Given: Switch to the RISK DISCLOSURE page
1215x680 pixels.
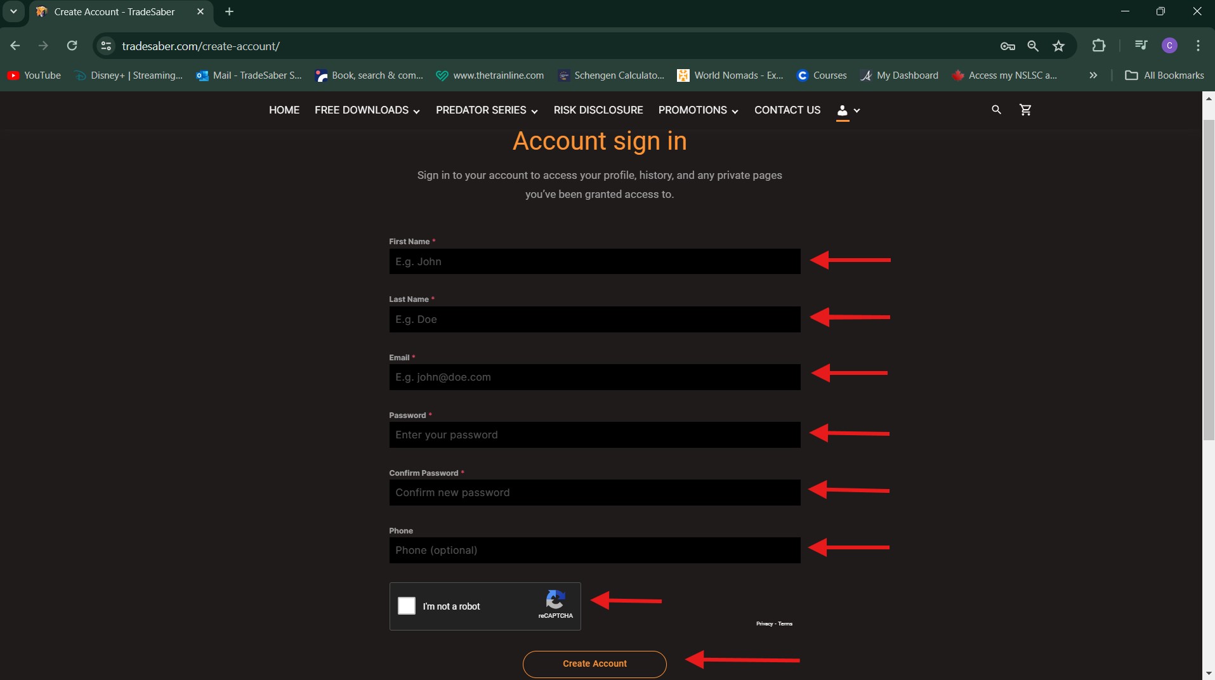Looking at the screenshot, I should [598, 110].
